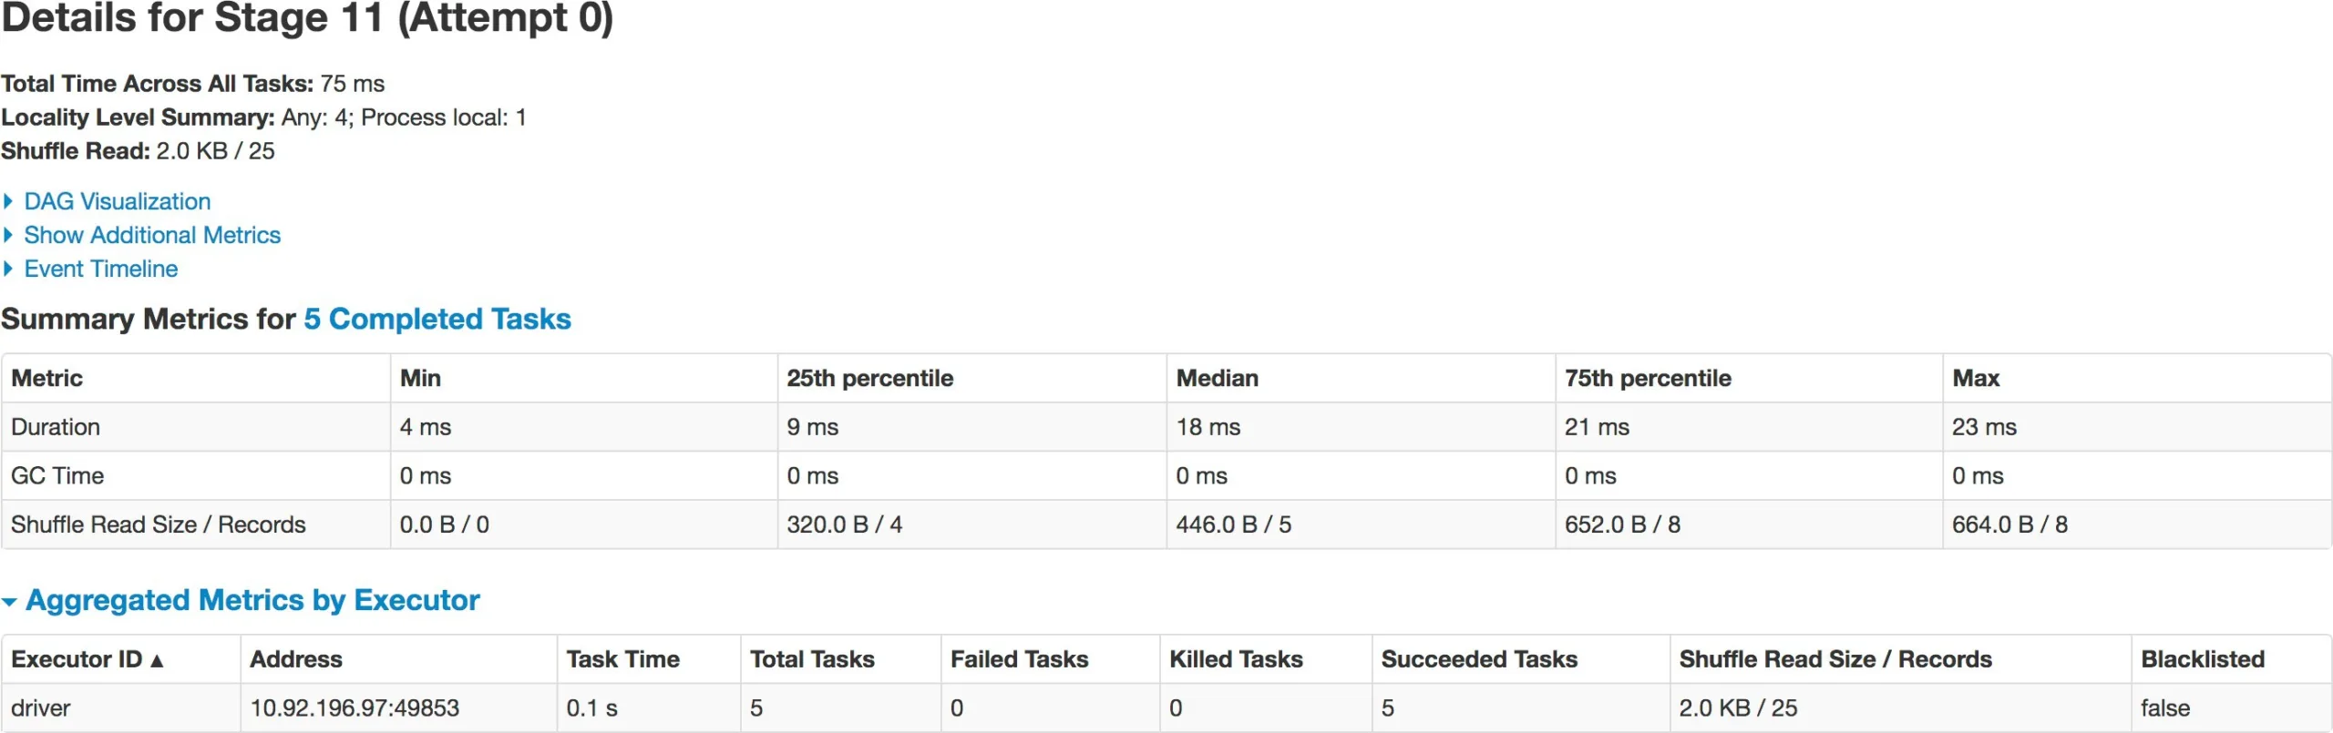Sort table by Task Time column
This screenshot has width=2333, height=733.
click(622, 659)
